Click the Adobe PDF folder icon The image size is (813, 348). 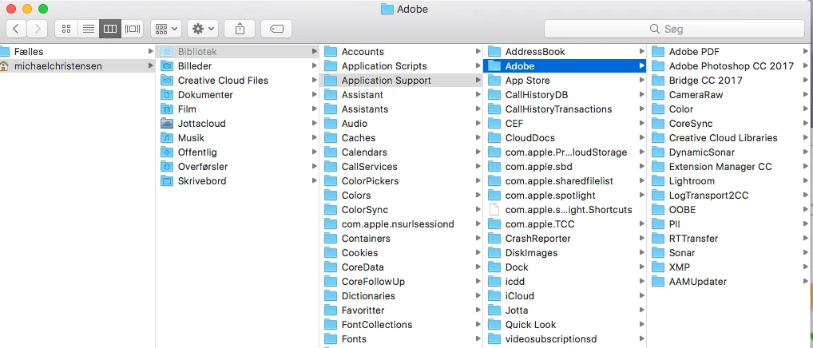(x=658, y=51)
